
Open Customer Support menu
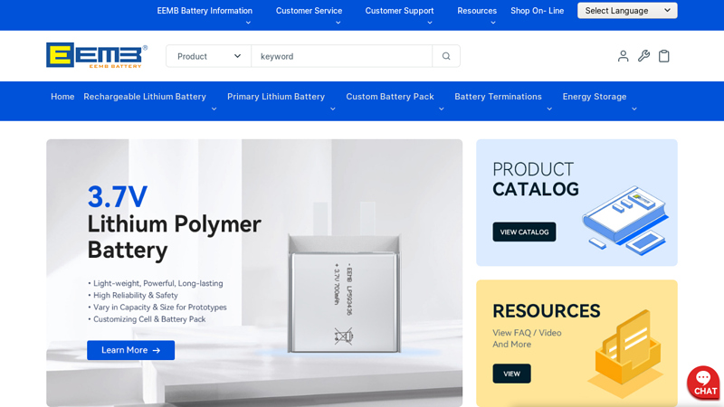click(x=399, y=11)
